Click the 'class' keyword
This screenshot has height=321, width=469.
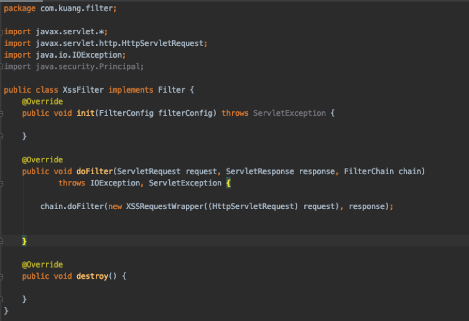coord(47,90)
